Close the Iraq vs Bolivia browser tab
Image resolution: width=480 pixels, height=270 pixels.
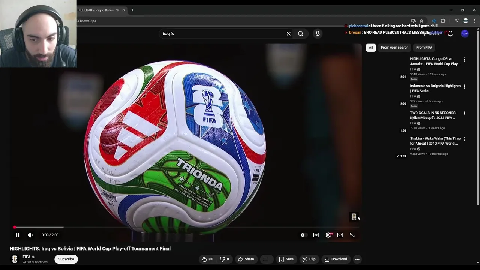(x=123, y=10)
